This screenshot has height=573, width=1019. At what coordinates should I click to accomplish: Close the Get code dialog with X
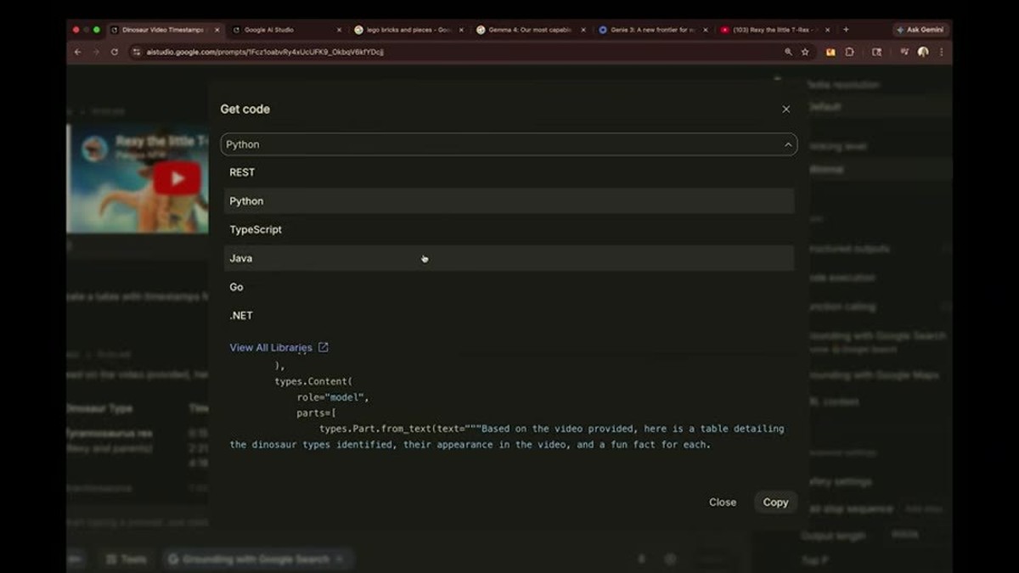pyautogui.click(x=785, y=110)
